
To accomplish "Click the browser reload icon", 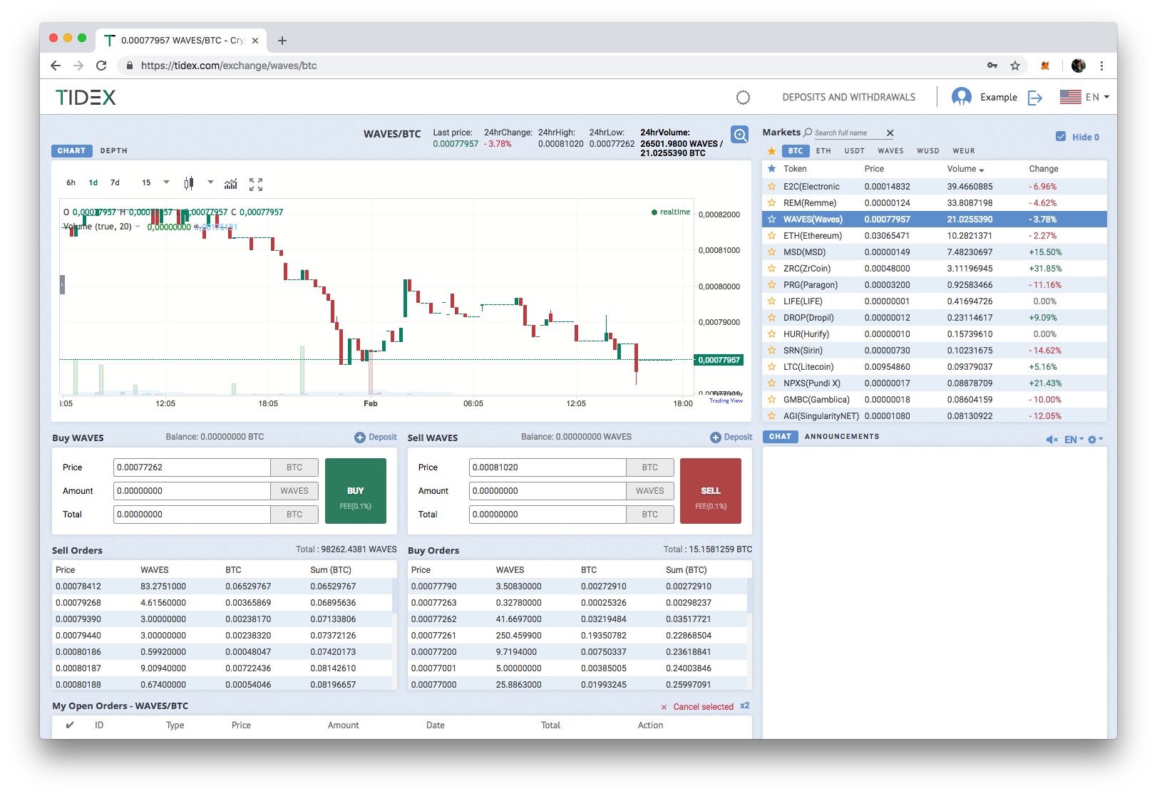I will tap(101, 66).
